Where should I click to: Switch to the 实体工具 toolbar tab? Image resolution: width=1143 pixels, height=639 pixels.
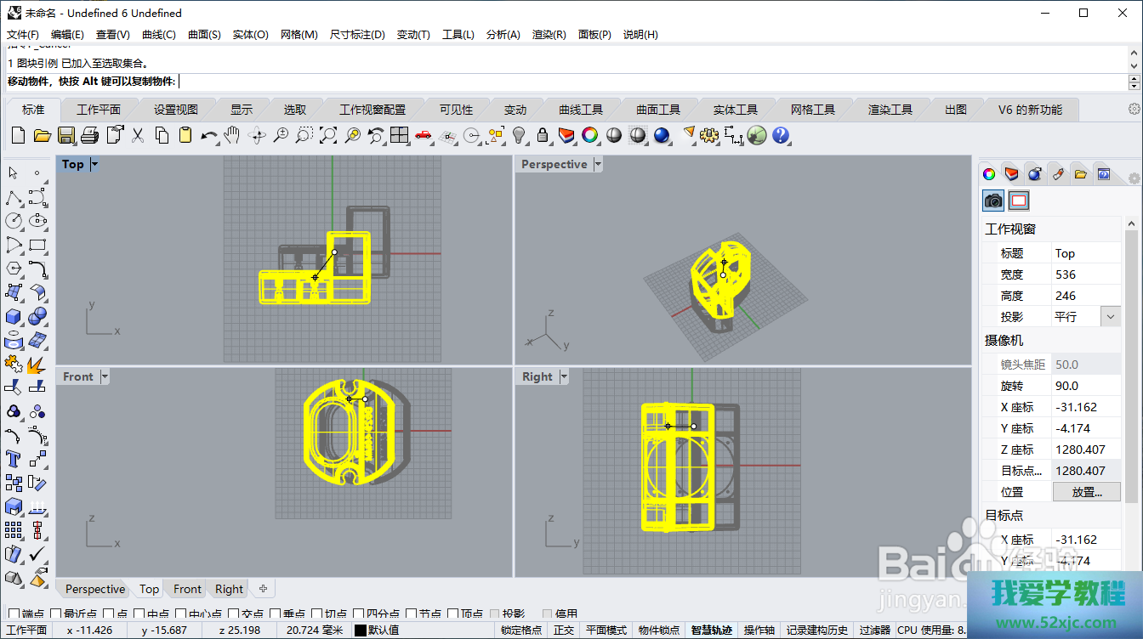735,110
